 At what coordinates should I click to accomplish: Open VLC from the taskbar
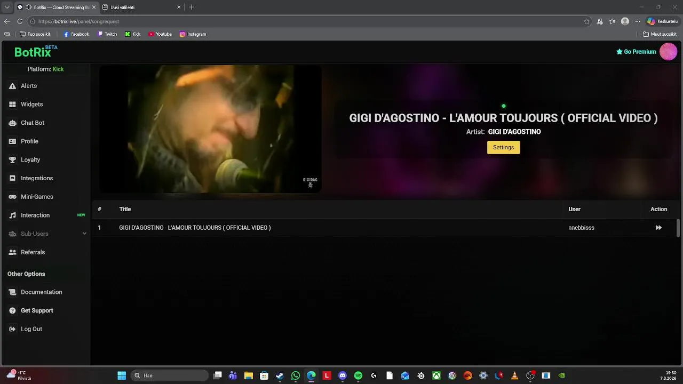point(514,375)
